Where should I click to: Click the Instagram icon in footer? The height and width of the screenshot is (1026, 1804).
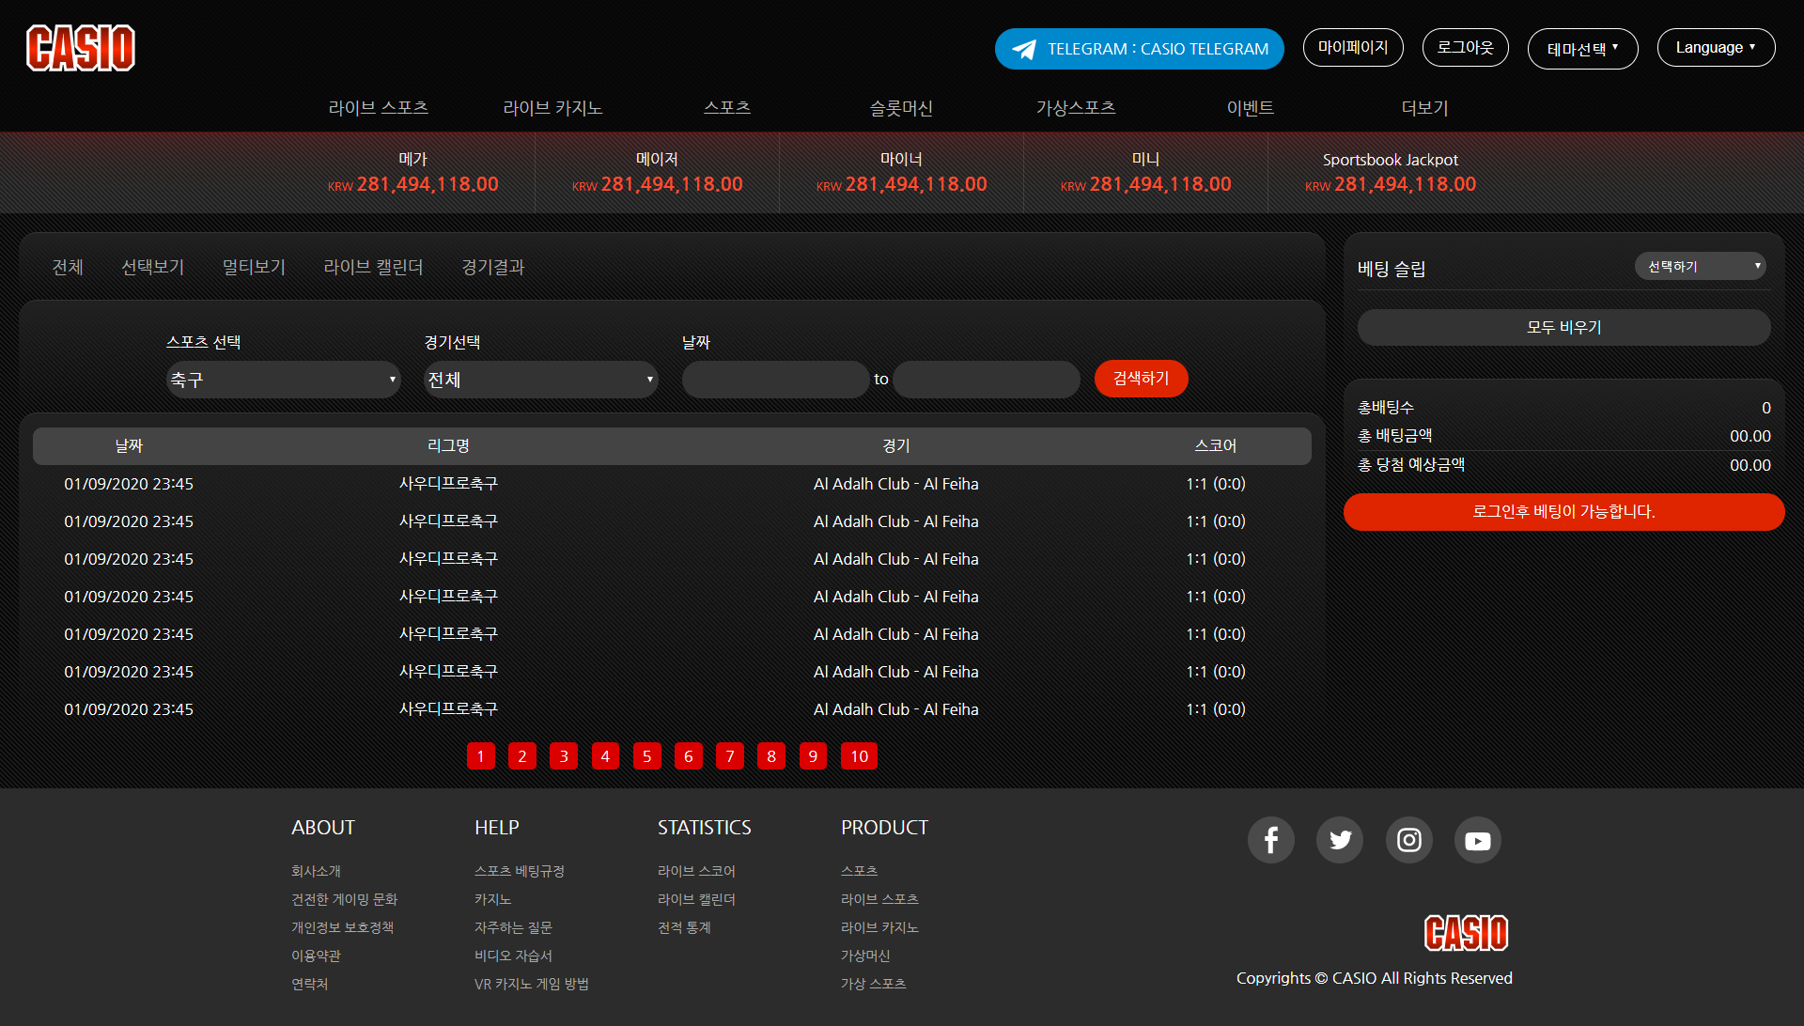pos(1408,840)
